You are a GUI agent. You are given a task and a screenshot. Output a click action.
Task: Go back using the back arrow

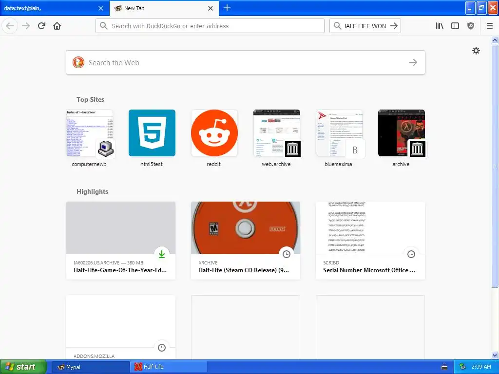click(x=10, y=26)
